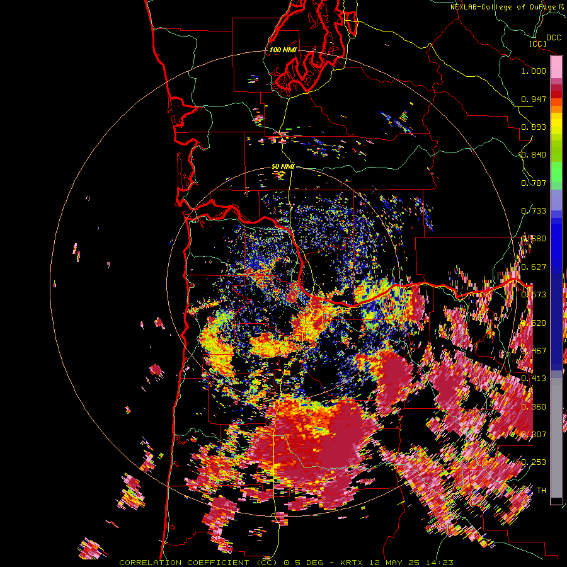Click the 0.307 scale value
This screenshot has height=567, width=567.
coord(534,434)
